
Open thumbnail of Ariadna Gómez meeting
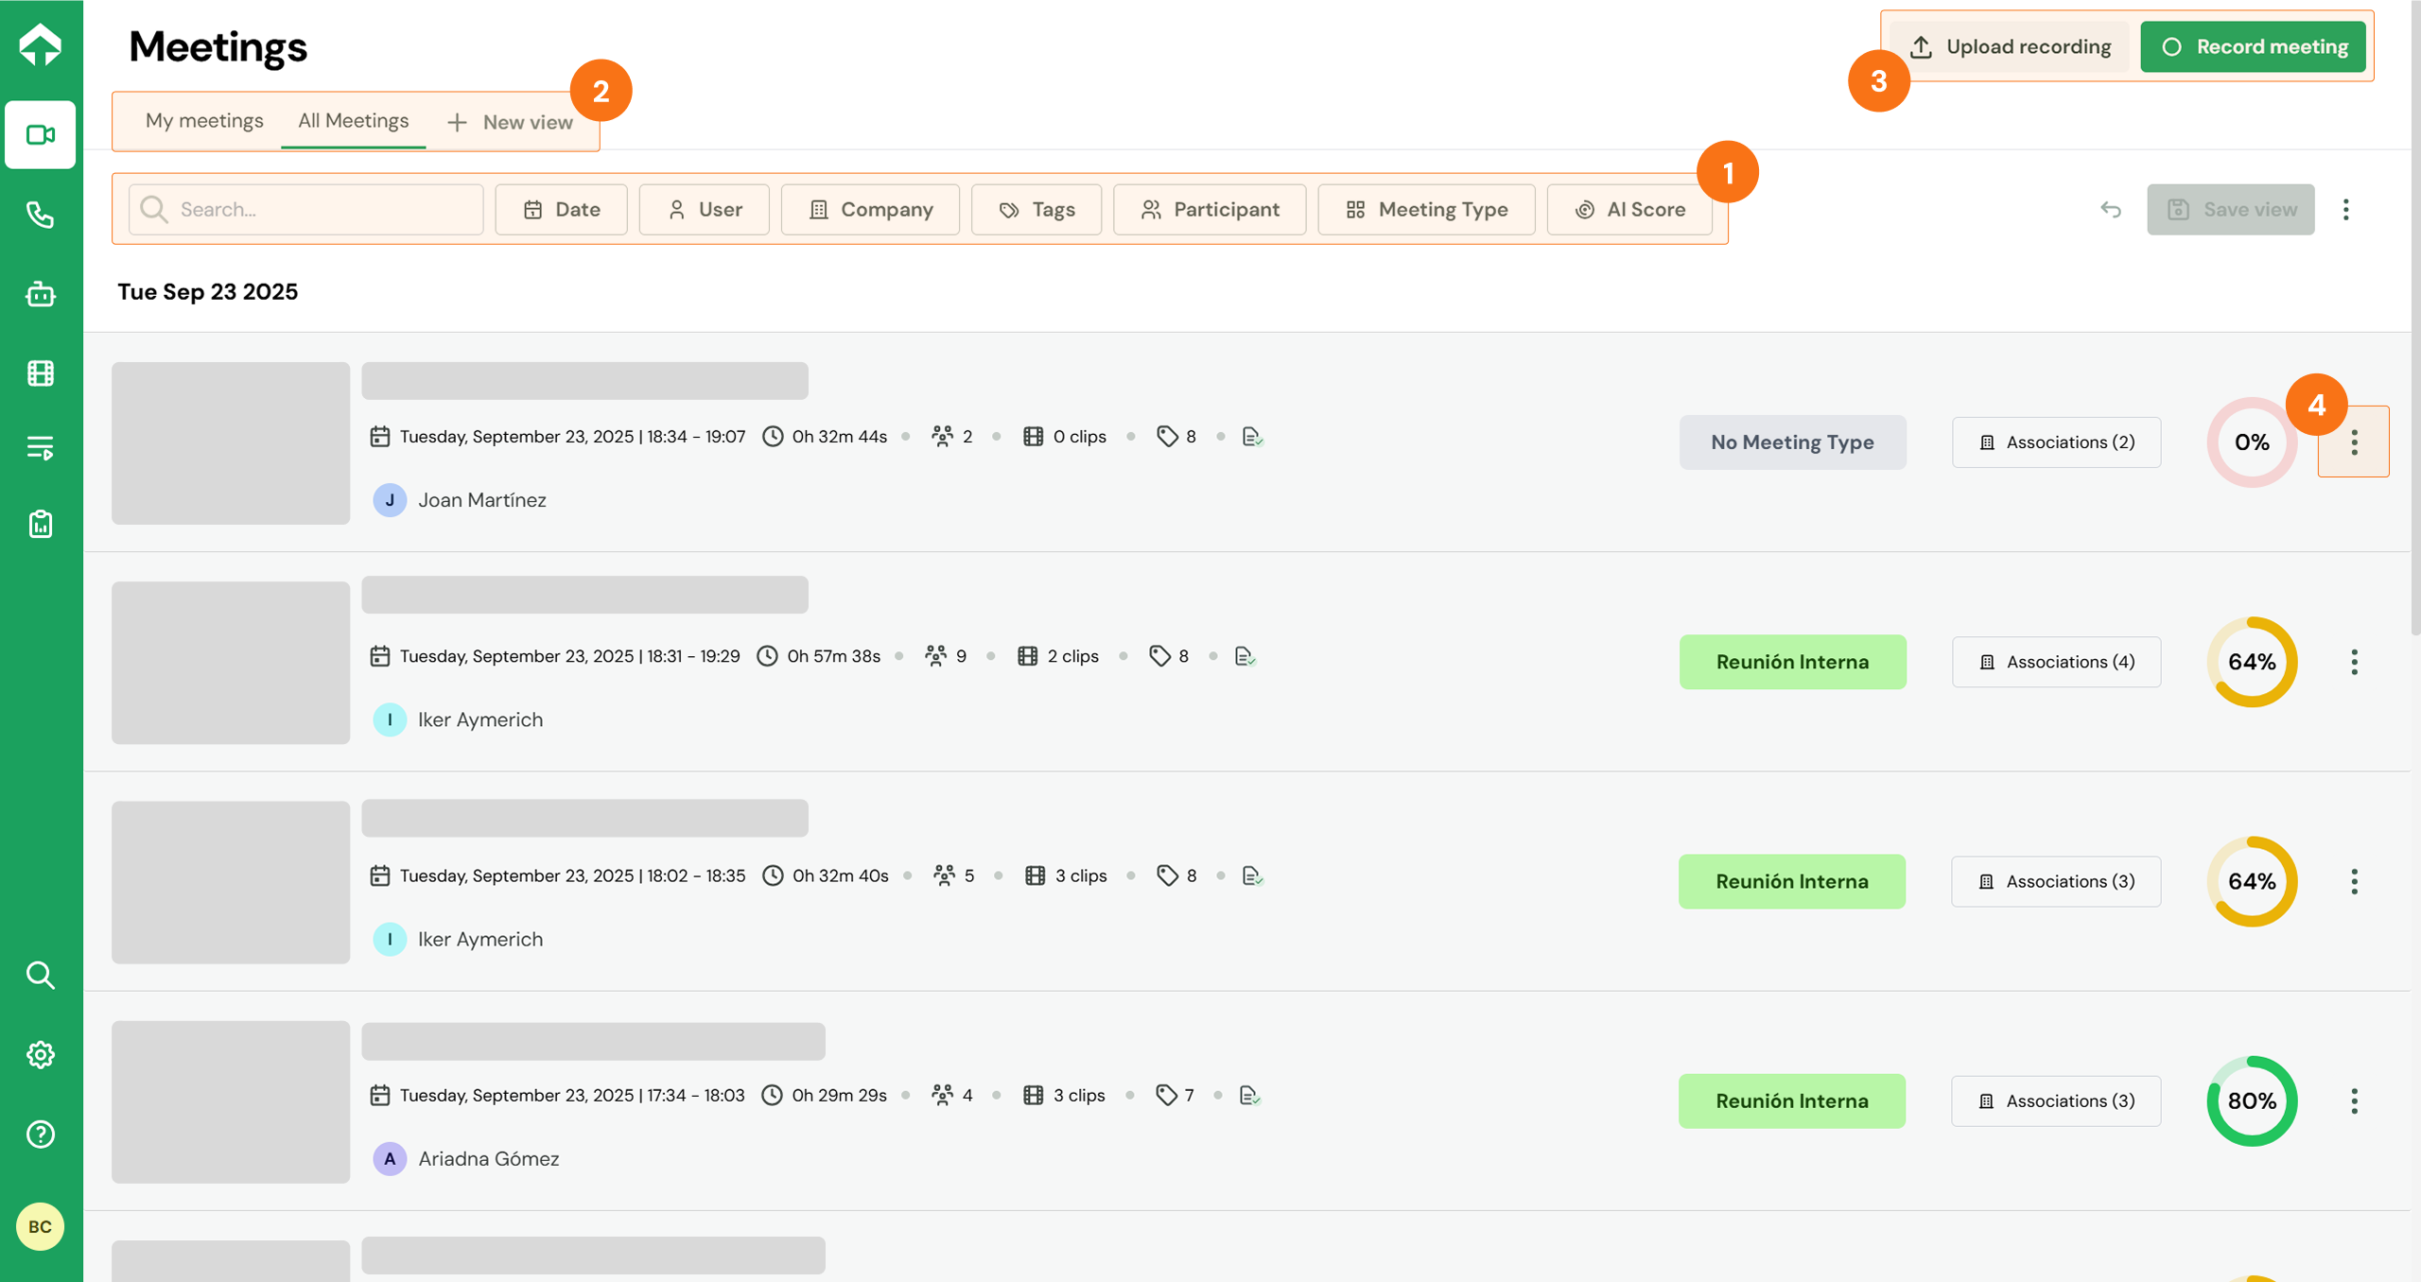[231, 1101]
